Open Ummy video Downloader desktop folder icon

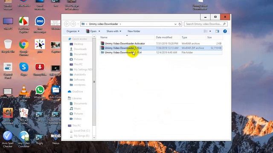(x=200, y=5)
